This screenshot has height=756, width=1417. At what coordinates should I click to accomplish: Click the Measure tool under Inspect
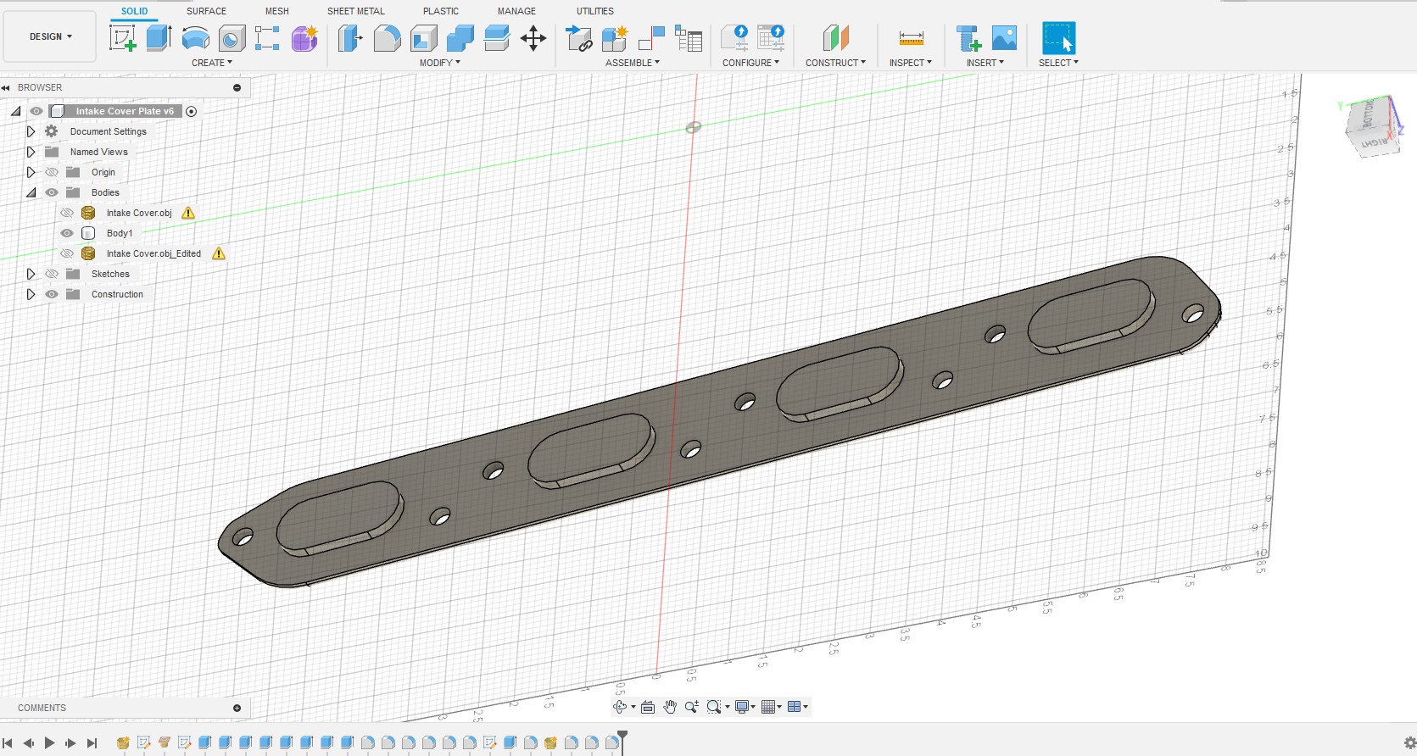coord(911,38)
